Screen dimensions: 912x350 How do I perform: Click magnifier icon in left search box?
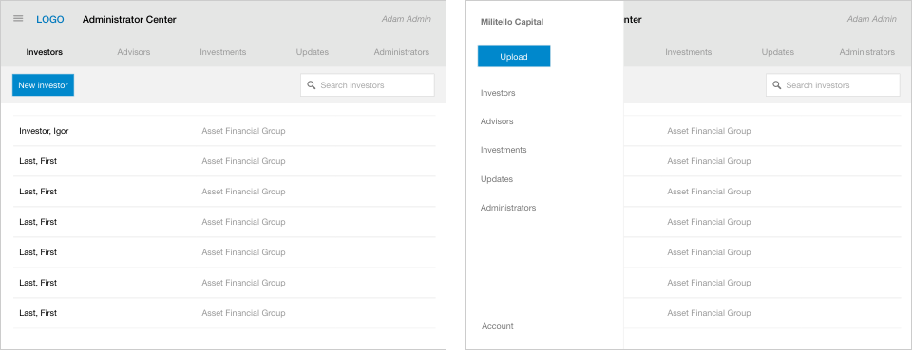[x=312, y=85]
